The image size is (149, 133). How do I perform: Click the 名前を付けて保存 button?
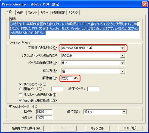(x=27, y=128)
